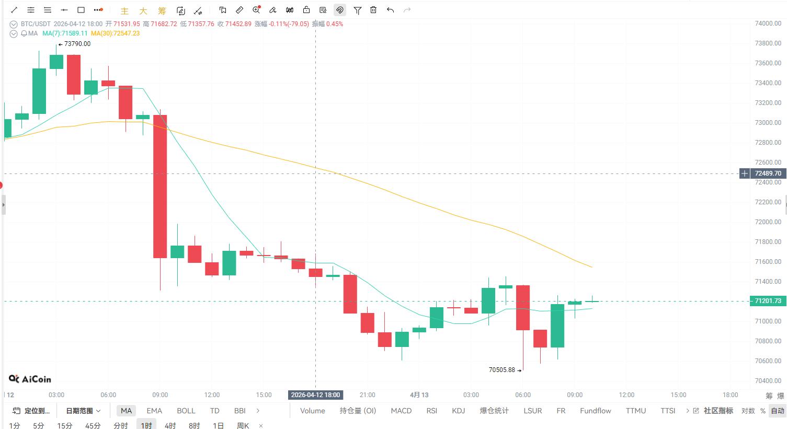Switch to the 4时 timeframe tab
This screenshot has width=787, height=429.
(x=170, y=425)
